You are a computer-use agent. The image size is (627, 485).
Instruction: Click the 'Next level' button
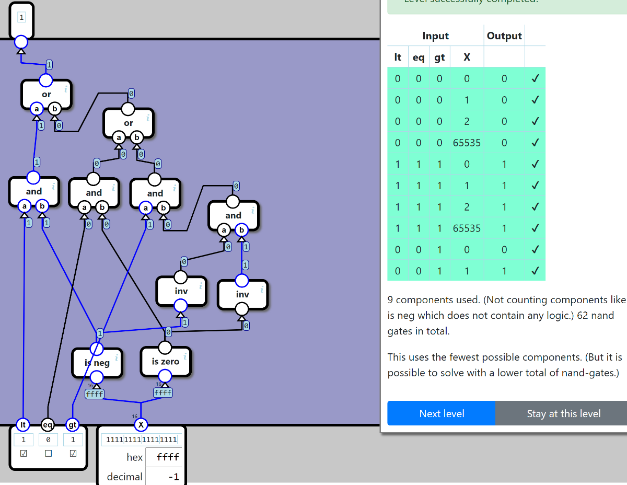[x=442, y=413]
